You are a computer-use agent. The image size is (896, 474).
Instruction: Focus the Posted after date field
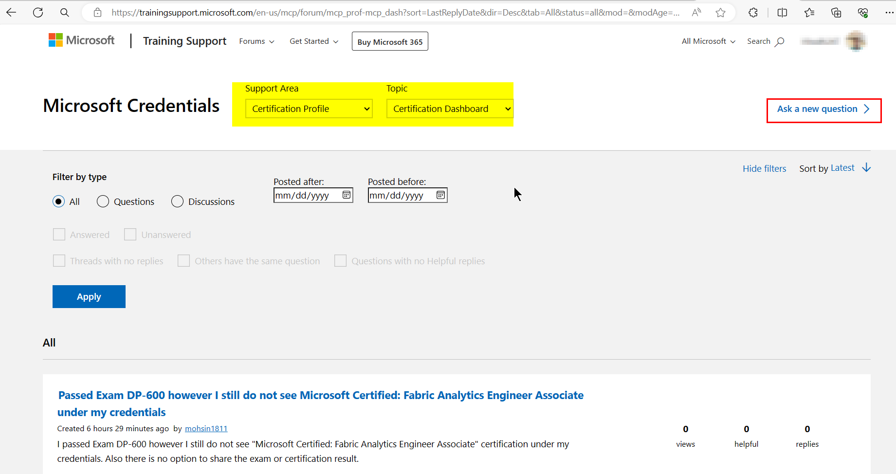(x=313, y=195)
